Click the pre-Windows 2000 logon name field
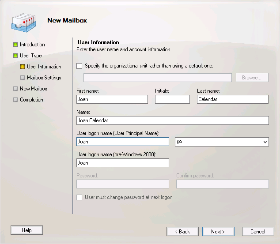 (x=123, y=163)
